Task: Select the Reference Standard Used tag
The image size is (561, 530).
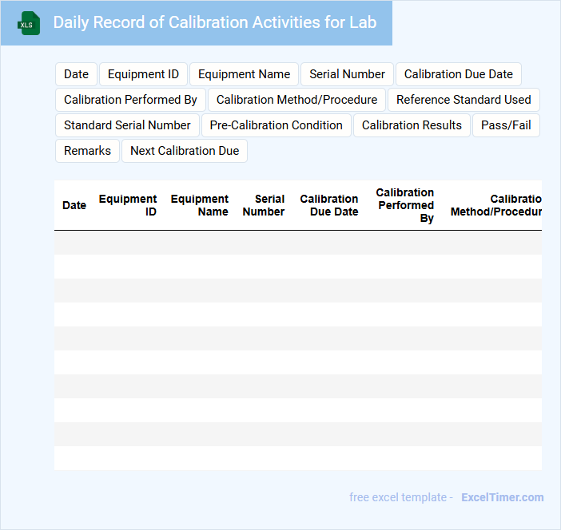Action: click(464, 100)
